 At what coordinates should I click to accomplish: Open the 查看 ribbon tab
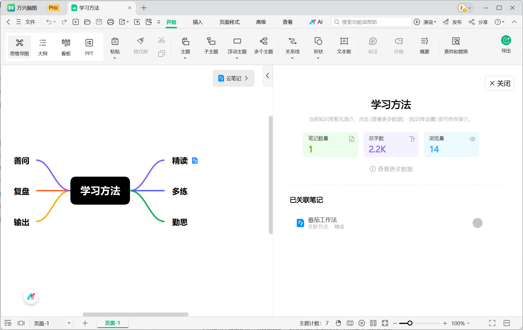point(288,22)
